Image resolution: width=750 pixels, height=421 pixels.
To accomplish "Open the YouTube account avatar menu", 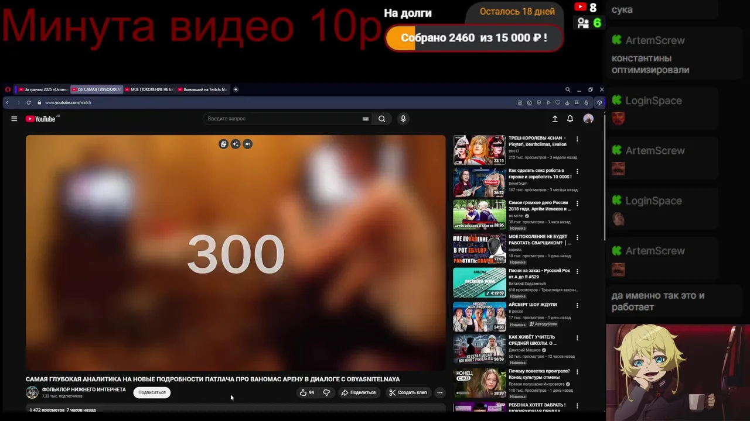I will pos(588,119).
